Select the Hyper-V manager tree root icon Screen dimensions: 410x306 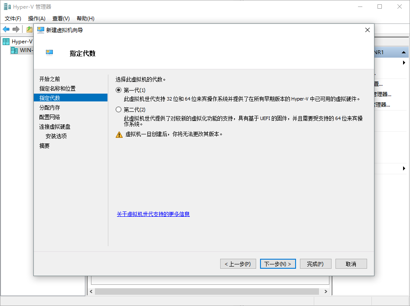(x=6, y=42)
